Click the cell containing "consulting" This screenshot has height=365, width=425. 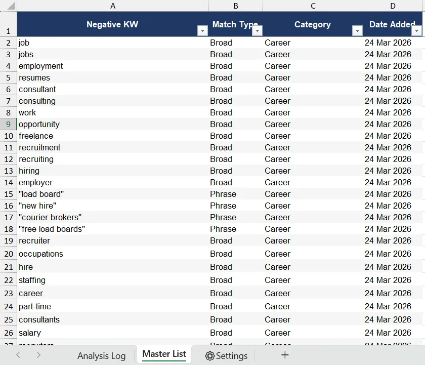(x=113, y=101)
